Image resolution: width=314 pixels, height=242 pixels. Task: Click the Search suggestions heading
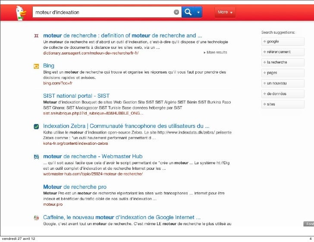click(278, 32)
